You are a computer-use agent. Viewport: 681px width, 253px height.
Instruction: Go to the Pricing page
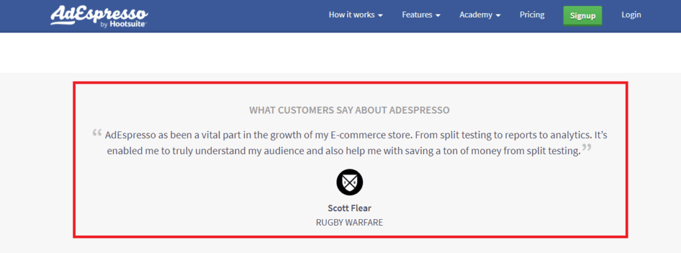(532, 15)
